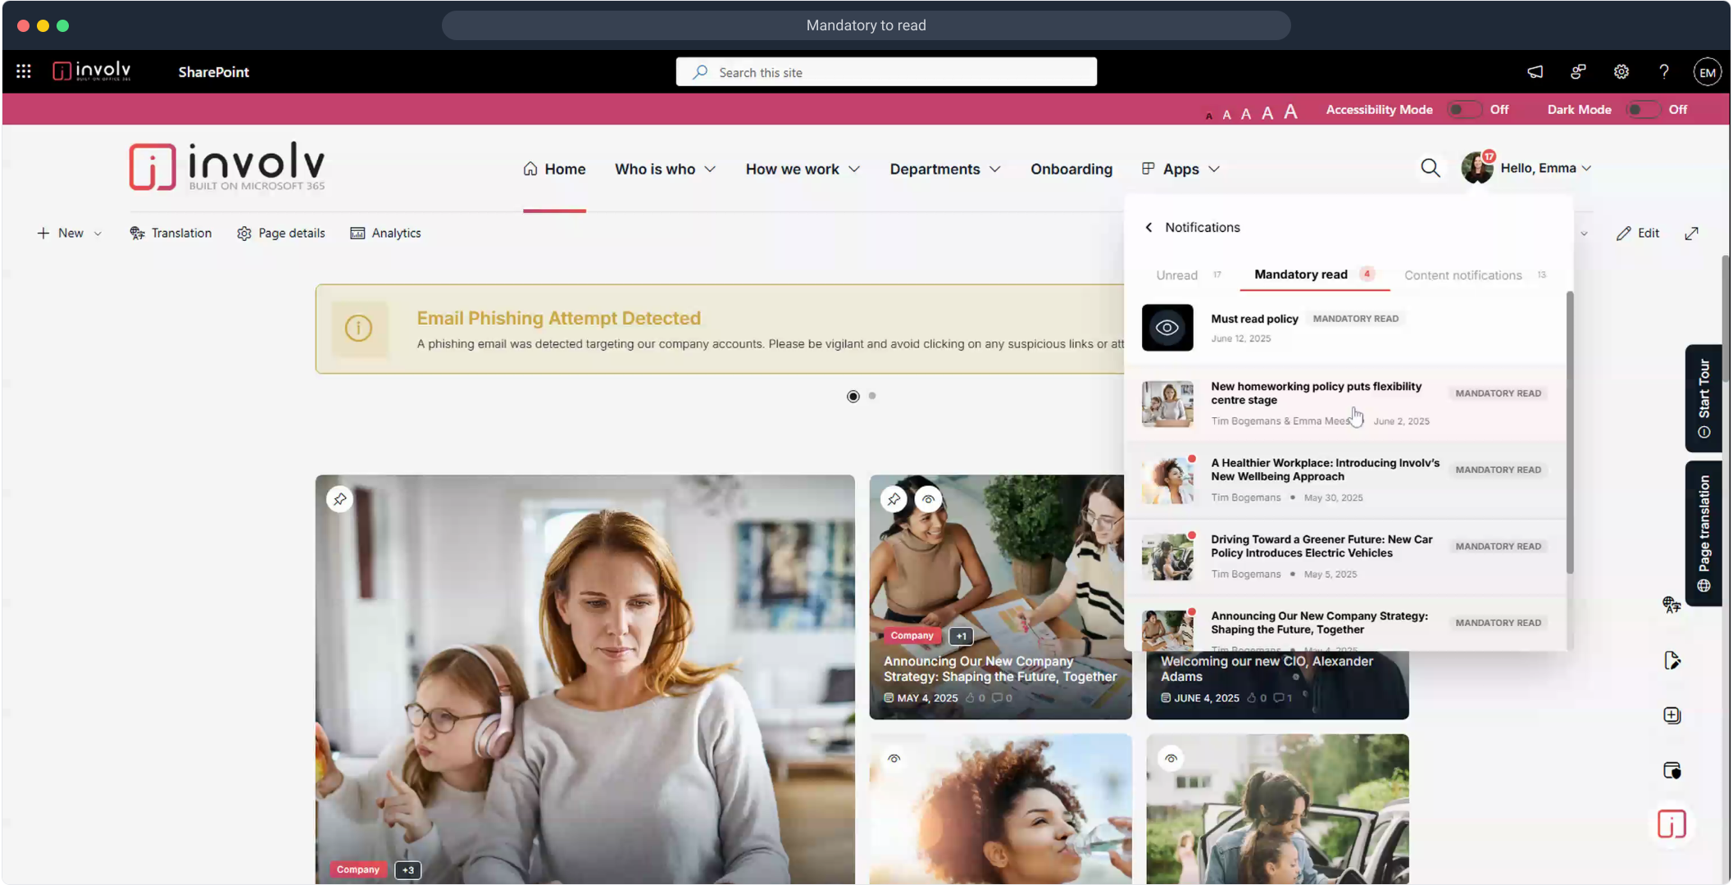Select the middle font size A
This screenshot has width=1733, height=885.
[x=1246, y=114]
